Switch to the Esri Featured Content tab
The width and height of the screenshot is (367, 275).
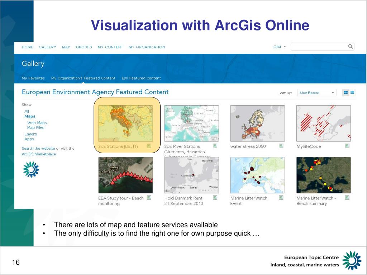141,78
